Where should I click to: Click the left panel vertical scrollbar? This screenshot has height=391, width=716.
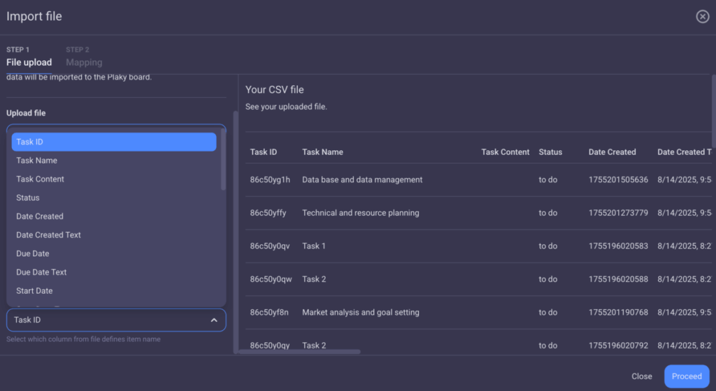(236, 232)
